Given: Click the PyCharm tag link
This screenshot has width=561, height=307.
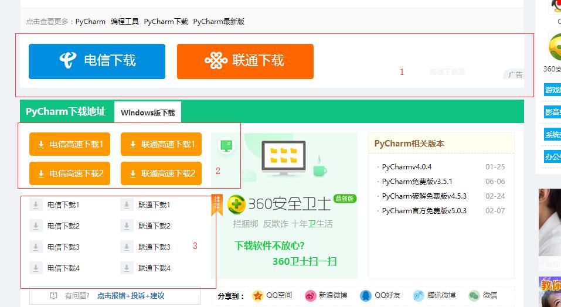Looking at the screenshot, I should click(90, 22).
